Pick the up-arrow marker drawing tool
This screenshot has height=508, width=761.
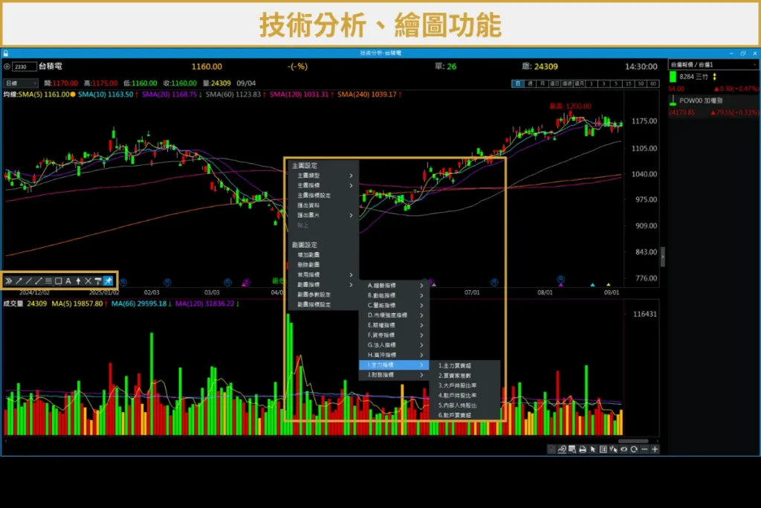78,281
